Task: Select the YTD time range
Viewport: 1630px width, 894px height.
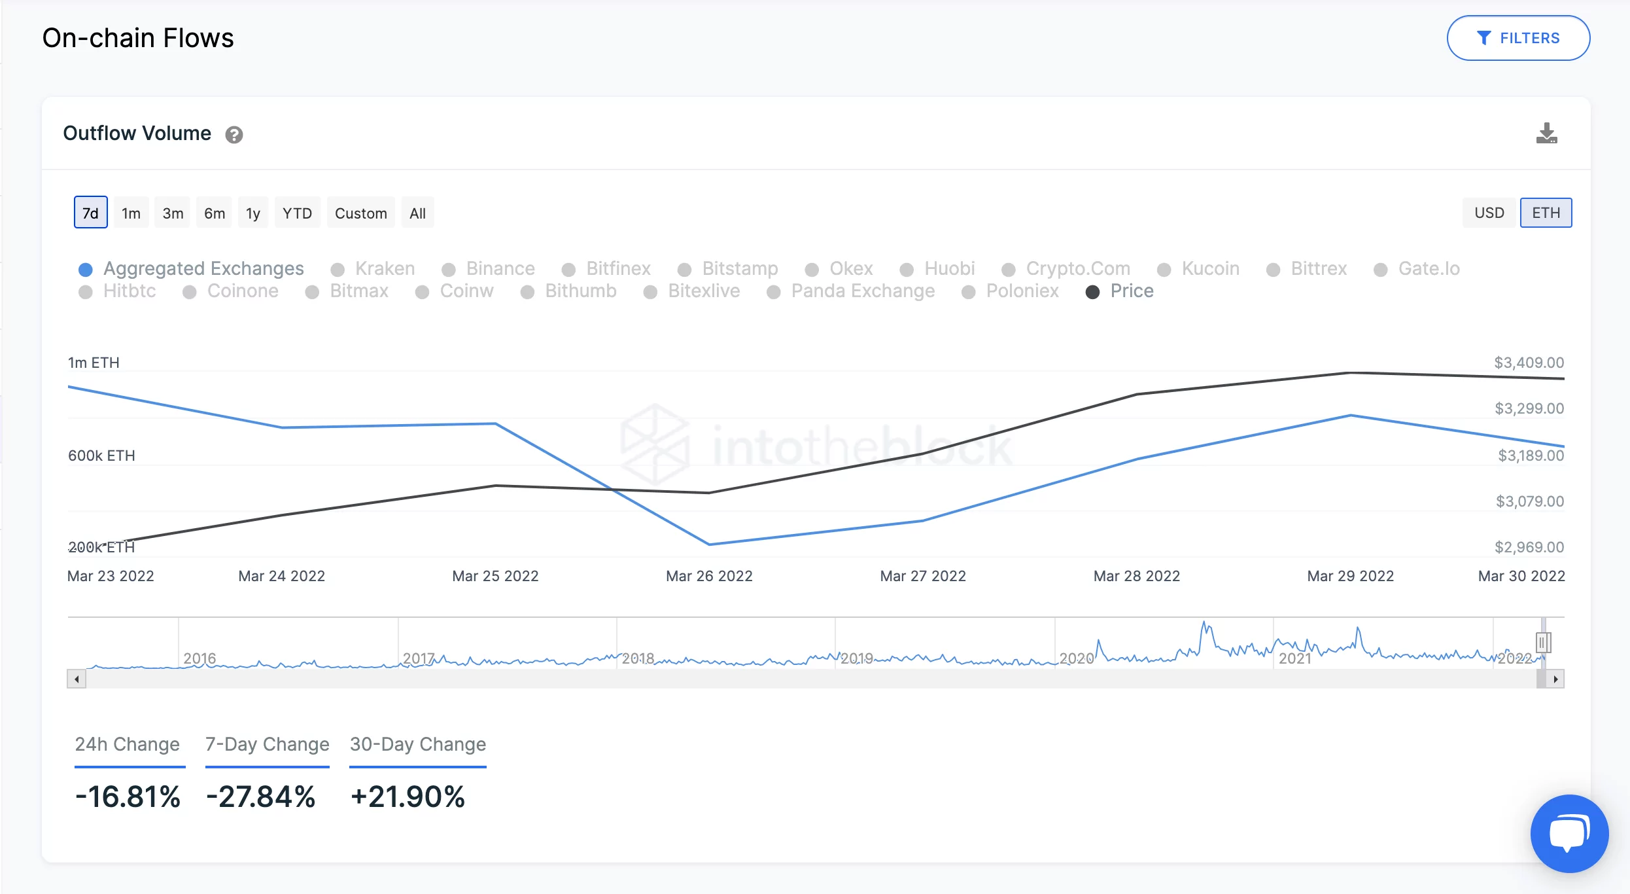Action: point(298,213)
